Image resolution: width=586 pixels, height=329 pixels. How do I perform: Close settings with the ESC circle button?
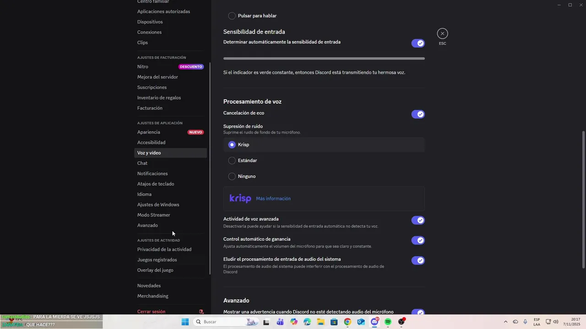[x=442, y=33]
